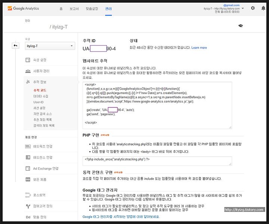Image resolution: width=269 pixels, height=224 pixels.
Task: Click the 애드워즈 연결 icon
Action: [x=28, y=146]
